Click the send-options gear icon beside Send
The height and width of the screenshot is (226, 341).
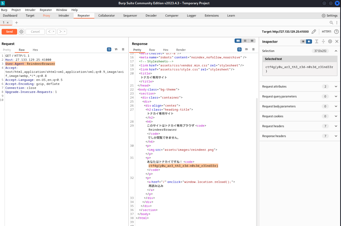tap(21, 32)
